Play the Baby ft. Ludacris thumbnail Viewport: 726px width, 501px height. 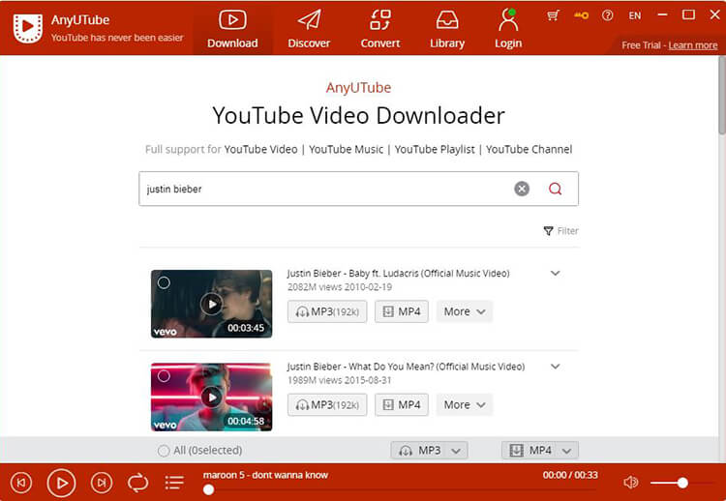(212, 304)
